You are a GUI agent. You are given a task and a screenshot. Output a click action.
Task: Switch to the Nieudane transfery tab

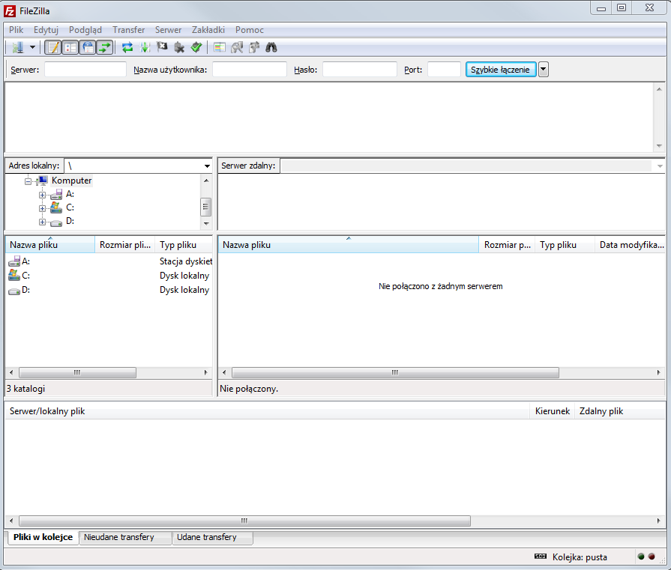(119, 537)
